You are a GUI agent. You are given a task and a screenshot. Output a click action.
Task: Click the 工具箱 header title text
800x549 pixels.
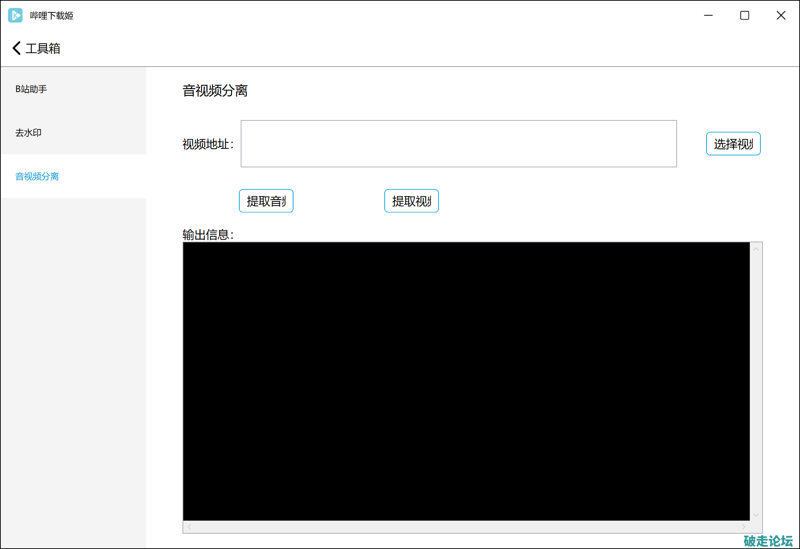pyautogui.click(x=43, y=48)
